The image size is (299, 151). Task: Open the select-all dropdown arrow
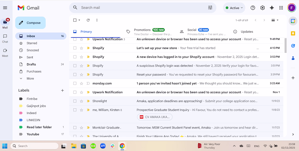(x=79, y=20)
